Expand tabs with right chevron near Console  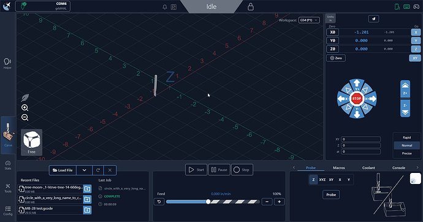pyautogui.click(x=417, y=167)
